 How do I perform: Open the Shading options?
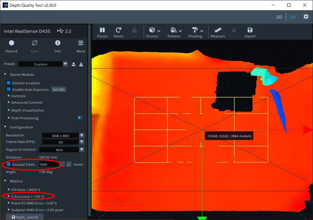pyautogui.click(x=195, y=32)
